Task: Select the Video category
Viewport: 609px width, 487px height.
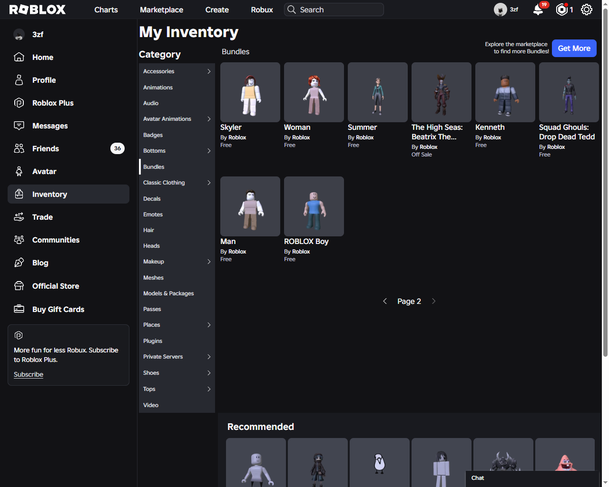Action: [x=177, y=405]
